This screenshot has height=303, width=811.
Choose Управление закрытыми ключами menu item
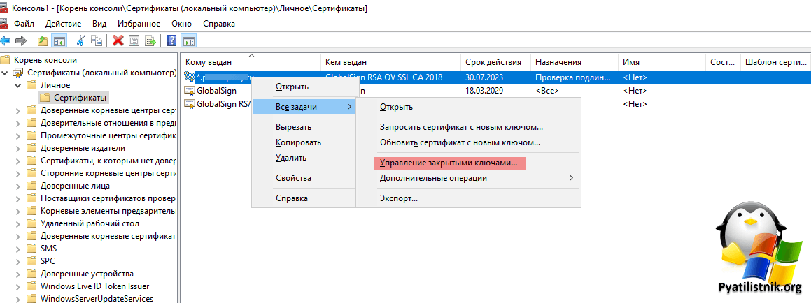click(449, 163)
